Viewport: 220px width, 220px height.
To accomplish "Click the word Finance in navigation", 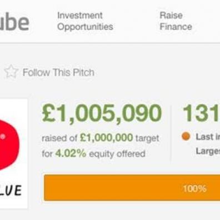I will tap(176, 27).
